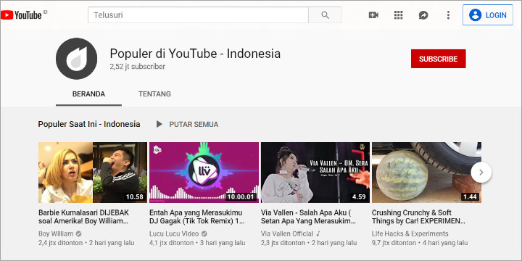Switch to the TENTANG tab

tap(154, 94)
